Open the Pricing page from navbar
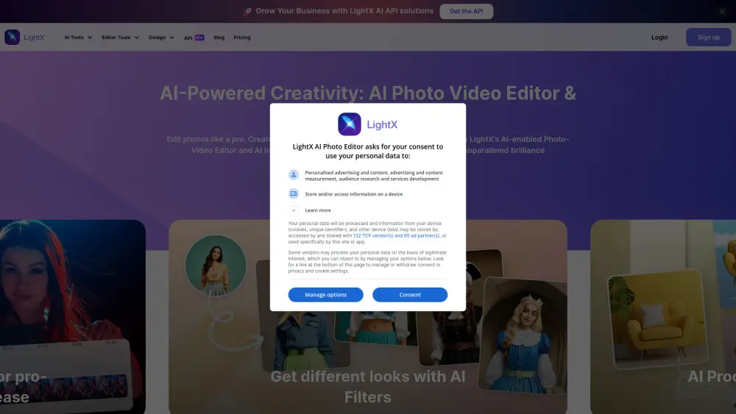The height and width of the screenshot is (414, 736). pyautogui.click(x=242, y=38)
